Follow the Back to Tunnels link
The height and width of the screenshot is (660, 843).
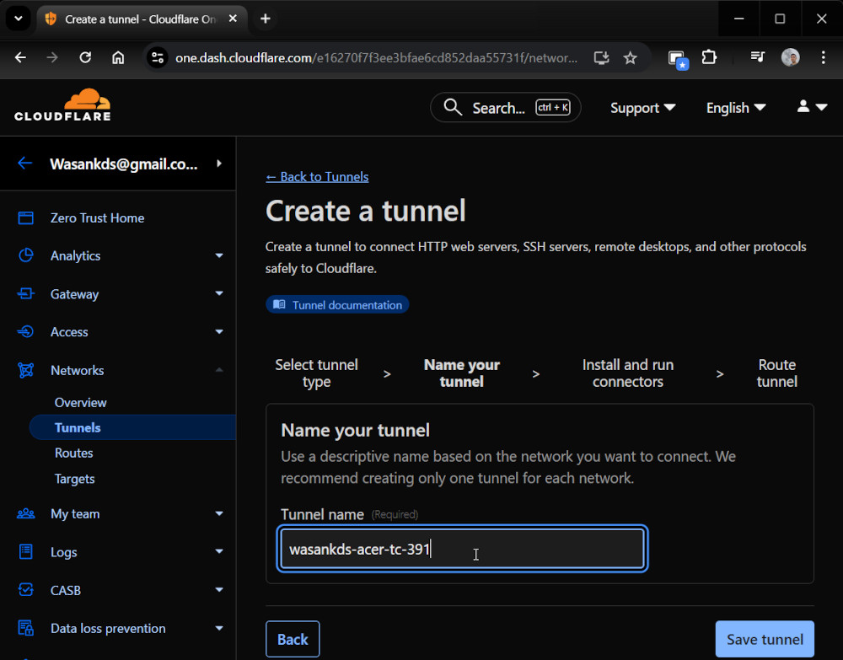pos(317,176)
